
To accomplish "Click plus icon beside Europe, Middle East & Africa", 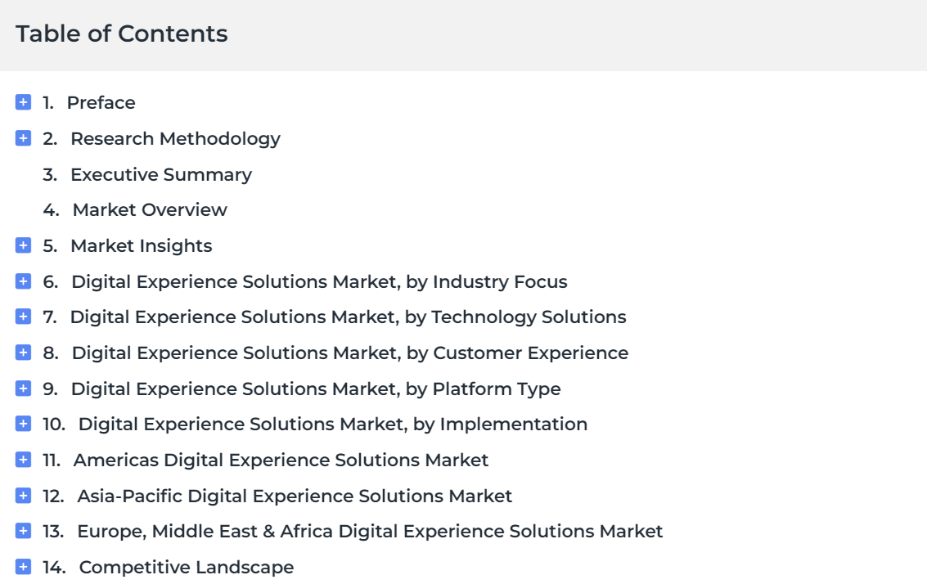I will point(23,531).
